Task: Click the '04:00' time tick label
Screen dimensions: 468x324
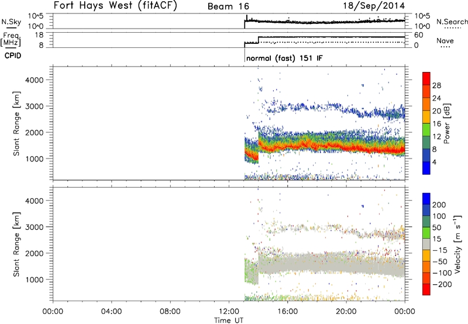Action: [111, 312]
